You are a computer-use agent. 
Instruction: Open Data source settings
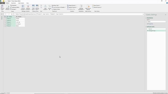(x=88, y=7)
